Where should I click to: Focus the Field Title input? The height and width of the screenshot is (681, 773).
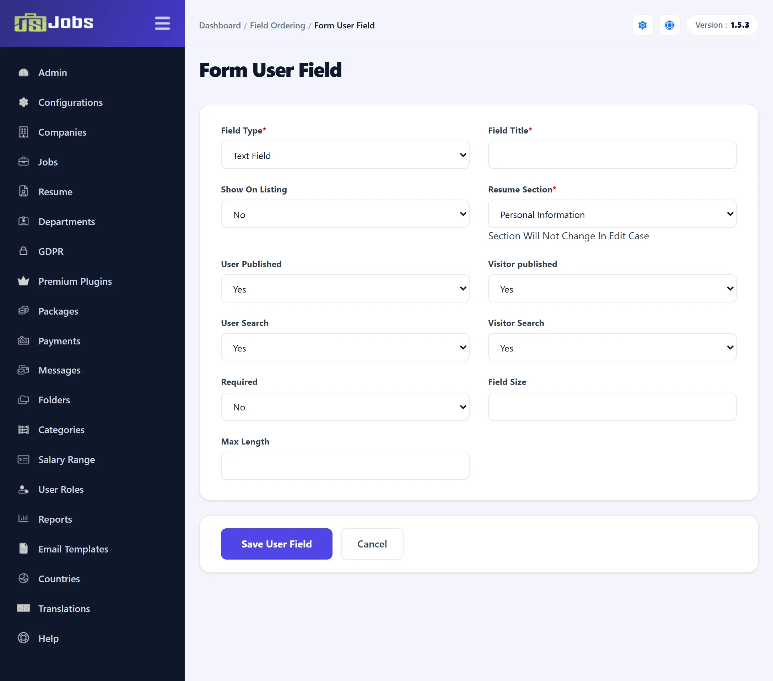(612, 155)
